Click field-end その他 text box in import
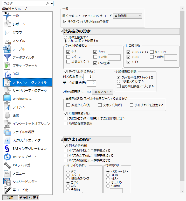 114,57
